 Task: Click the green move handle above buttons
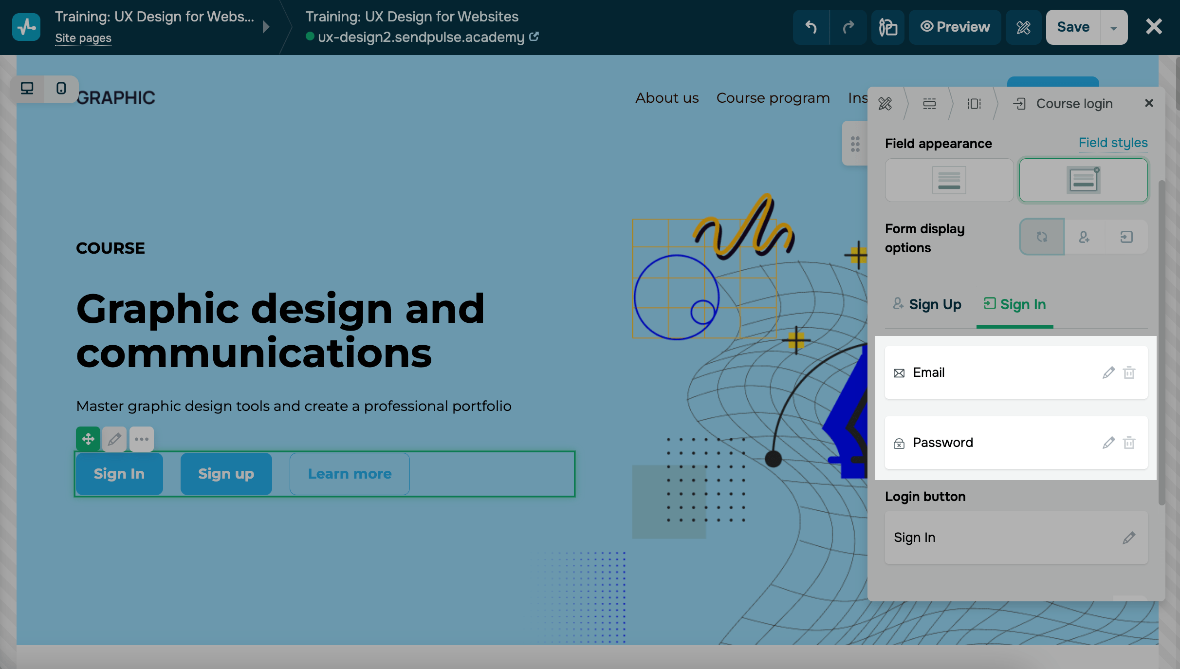(x=88, y=439)
